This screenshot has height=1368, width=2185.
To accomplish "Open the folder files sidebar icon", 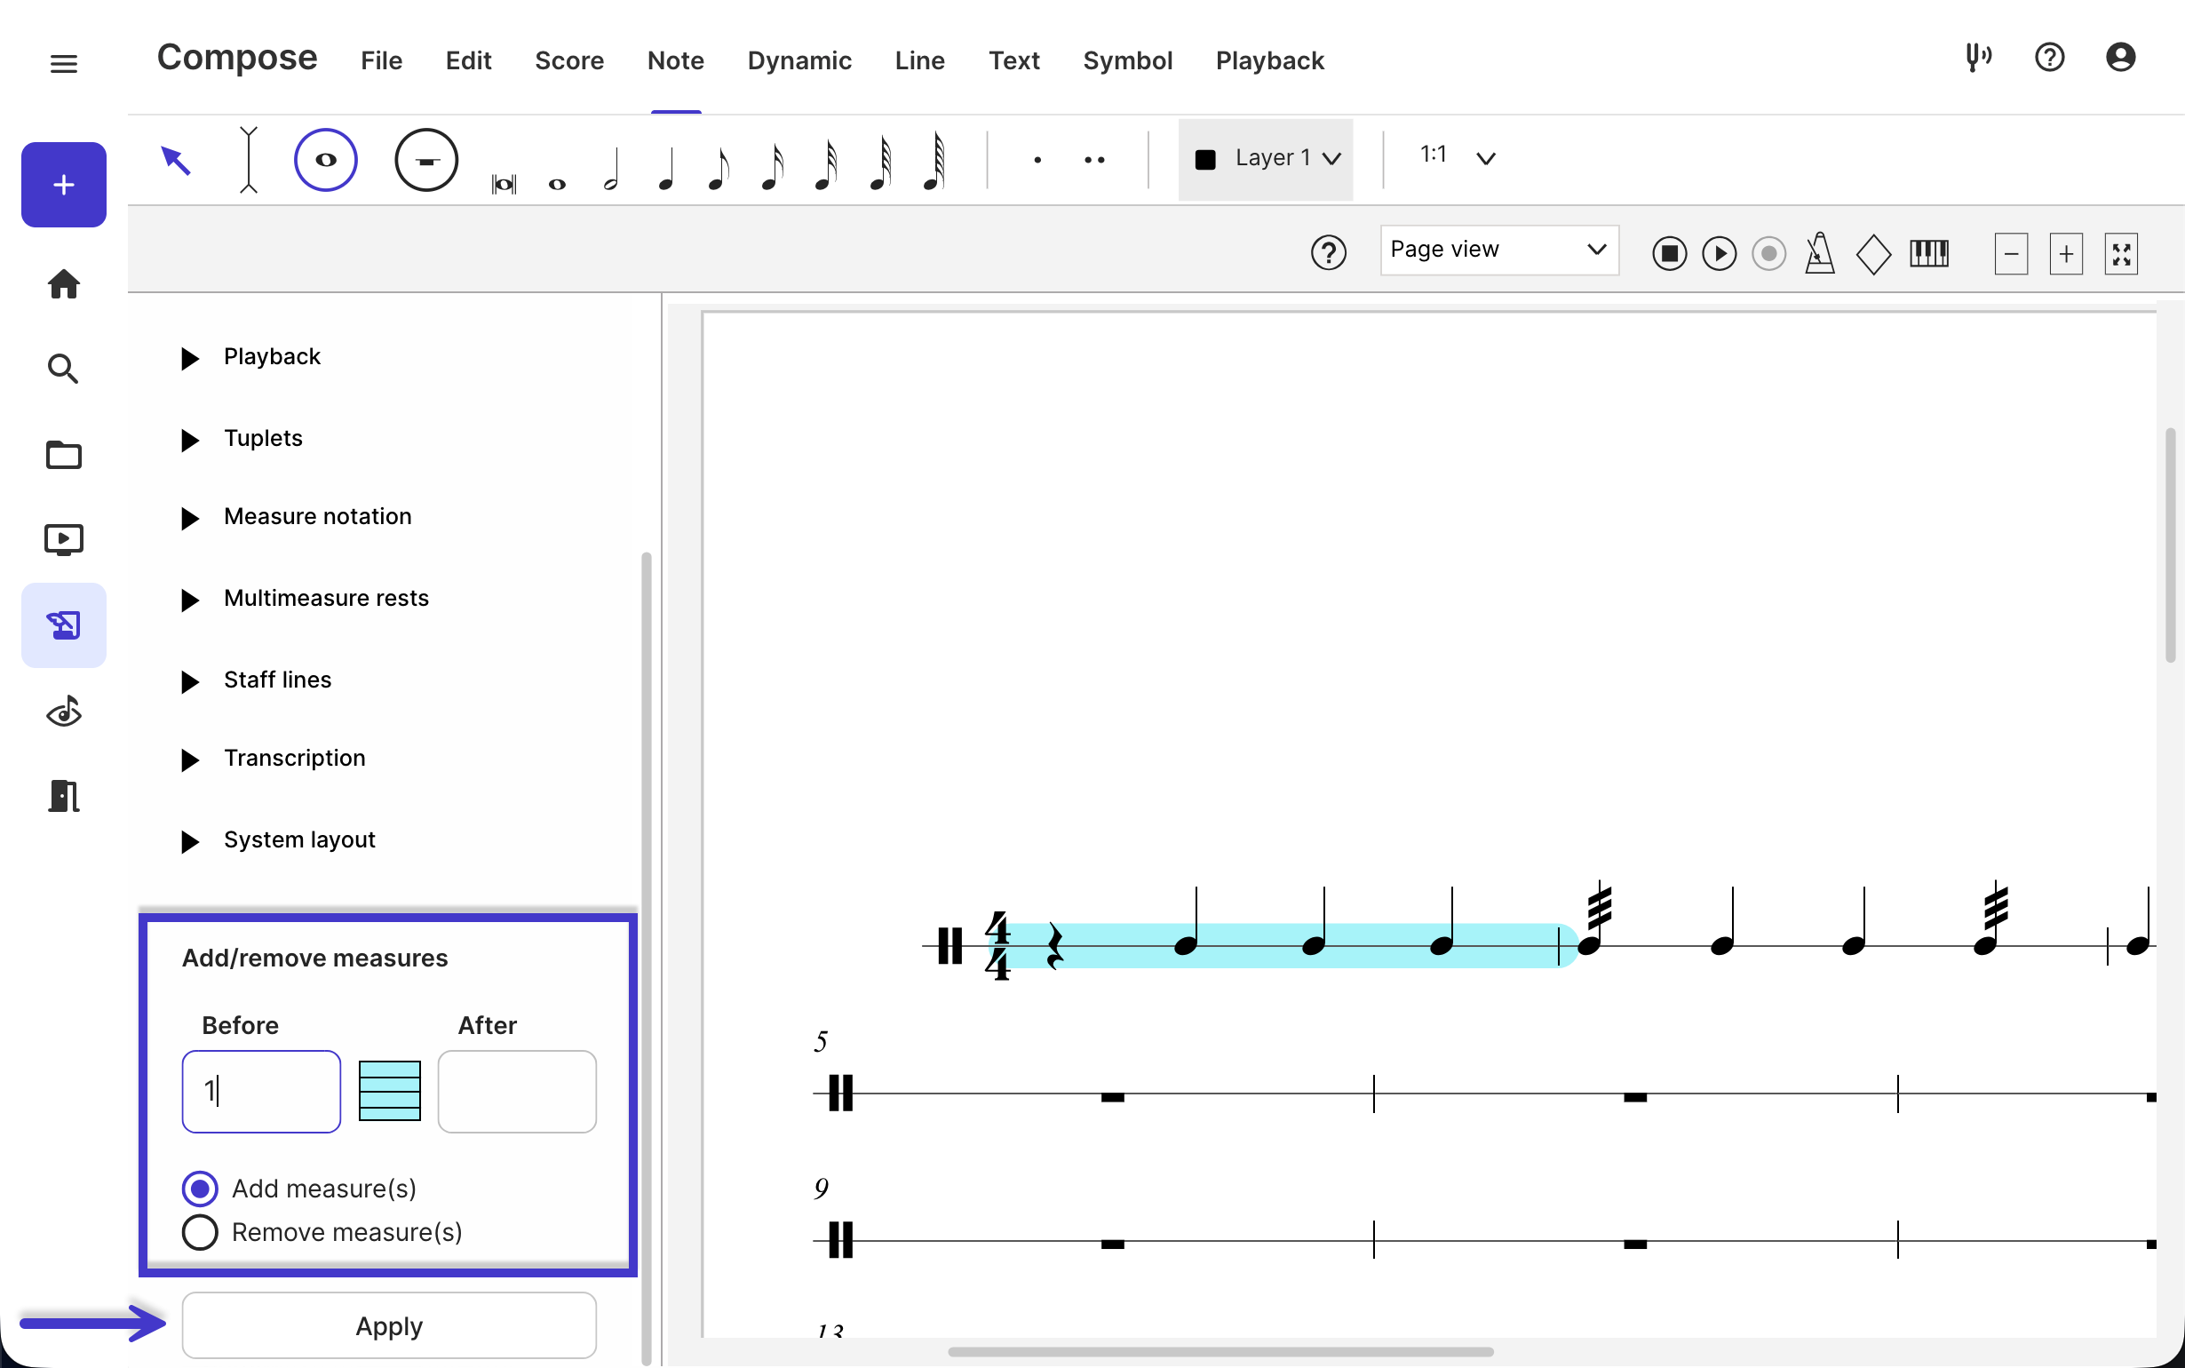I will coord(63,454).
